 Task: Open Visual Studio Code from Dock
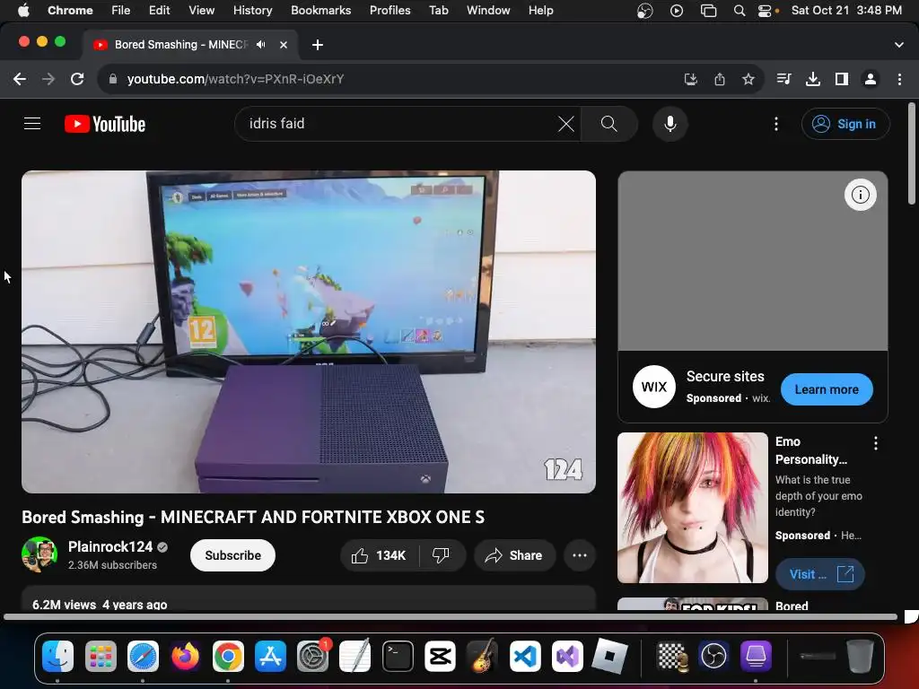pos(525,656)
